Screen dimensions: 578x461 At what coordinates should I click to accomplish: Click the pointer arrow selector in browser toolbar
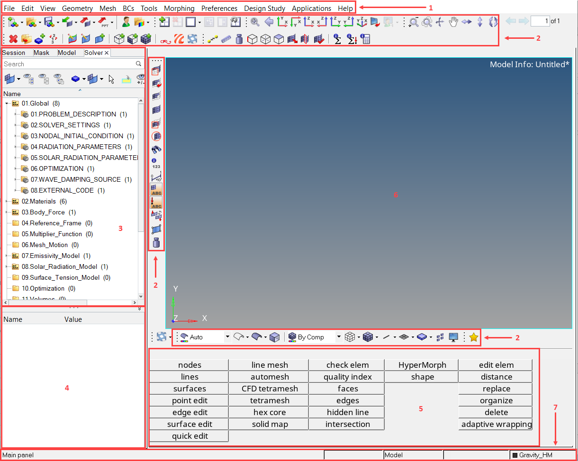112,79
